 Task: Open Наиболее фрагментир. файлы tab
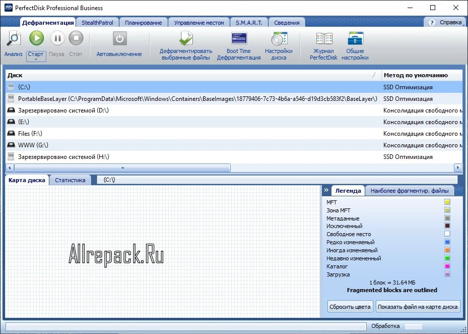coord(410,191)
